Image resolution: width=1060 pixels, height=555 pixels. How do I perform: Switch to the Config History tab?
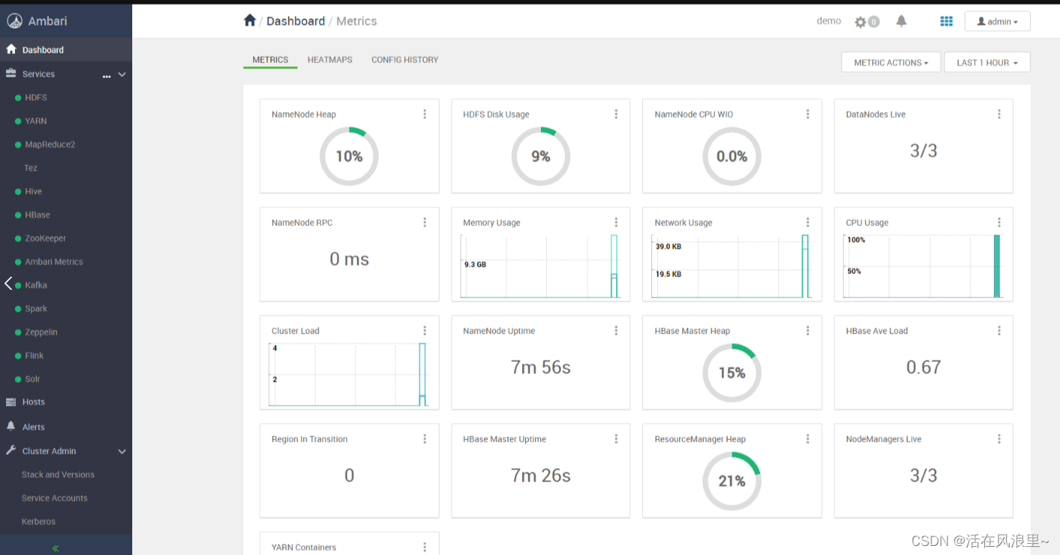click(405, 60)
